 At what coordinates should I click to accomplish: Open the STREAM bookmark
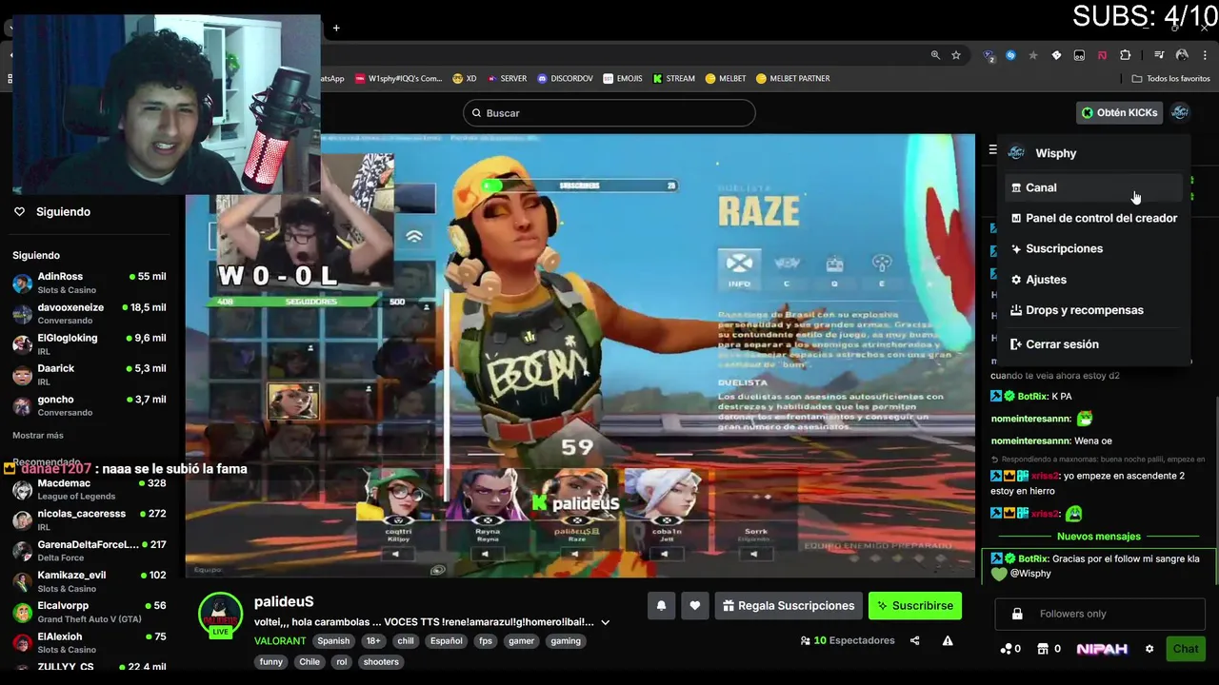673,79
